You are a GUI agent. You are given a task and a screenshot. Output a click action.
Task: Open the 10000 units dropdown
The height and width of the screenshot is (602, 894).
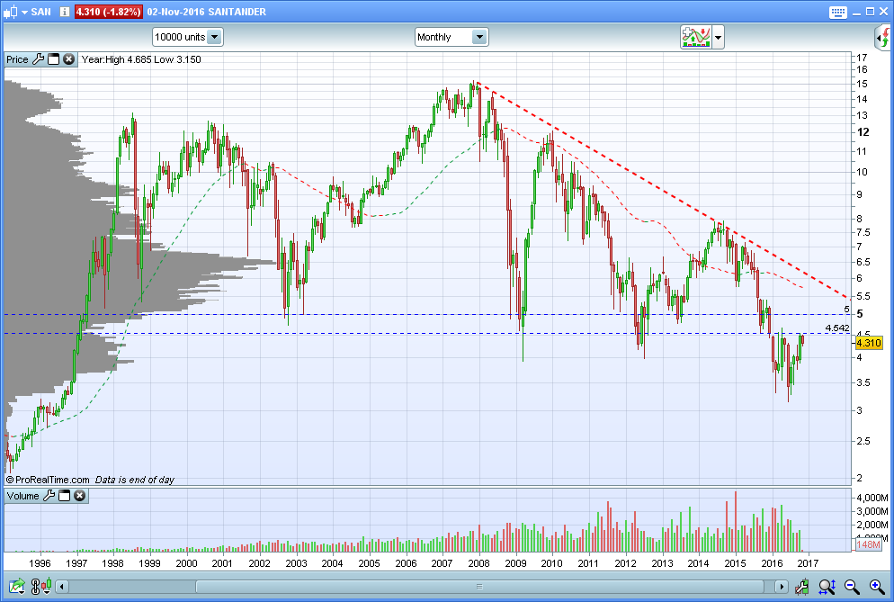tap(188, 37)
